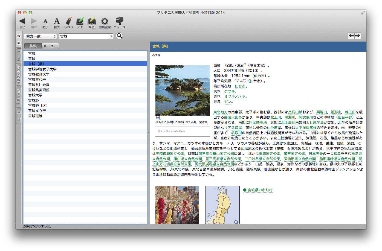The height and width of the screenshot is (251, 382).
Task: Click the 戻る back arrow icon
Action: [x=22, y=21]
